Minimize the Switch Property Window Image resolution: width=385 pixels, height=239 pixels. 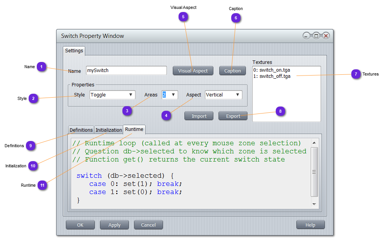tap(307, 36)
